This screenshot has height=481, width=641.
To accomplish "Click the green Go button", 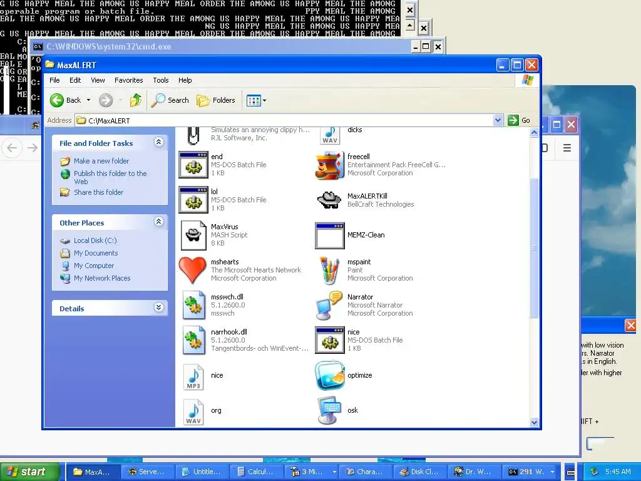I will click(519, 120).
